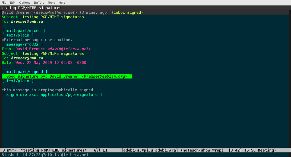
Task: Open the Options menu
Action: (25, 3)
